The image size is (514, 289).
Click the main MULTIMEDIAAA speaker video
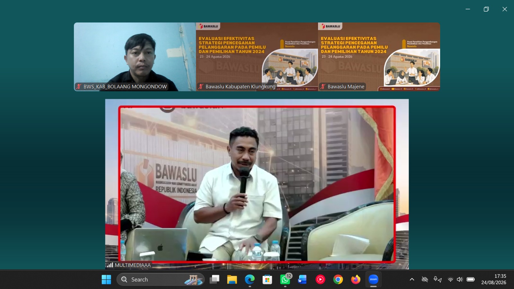click(x=257, y=184)
